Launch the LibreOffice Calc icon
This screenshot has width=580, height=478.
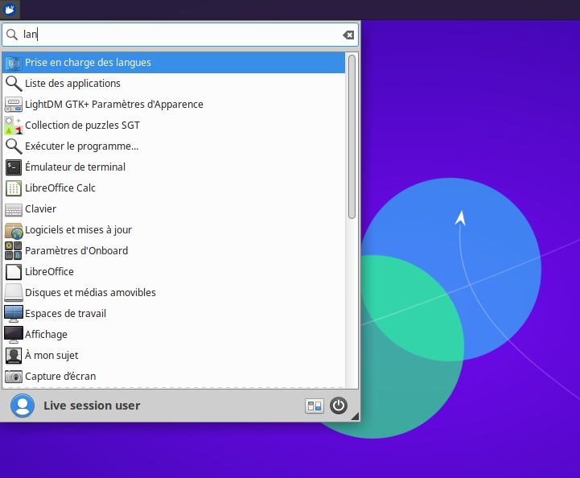[x=14, y=188]
